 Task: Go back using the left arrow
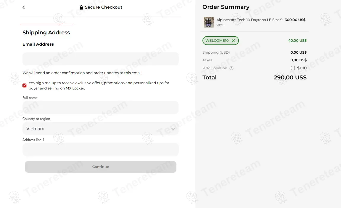(24, 7)
